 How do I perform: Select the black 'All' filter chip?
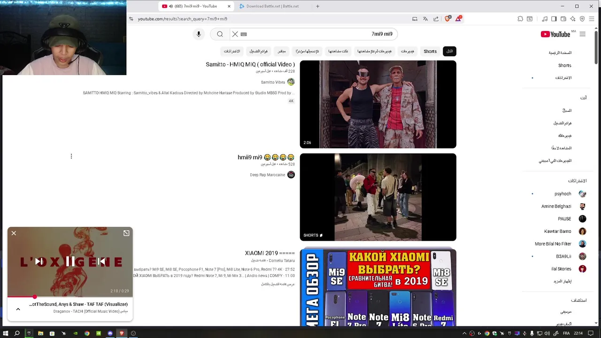pyautogui.click(x=449, y=51)
